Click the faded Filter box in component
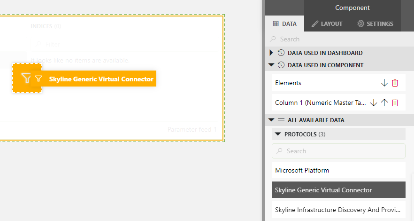Image resolution: width=414 pixels, height=221 pixels. 125,44
